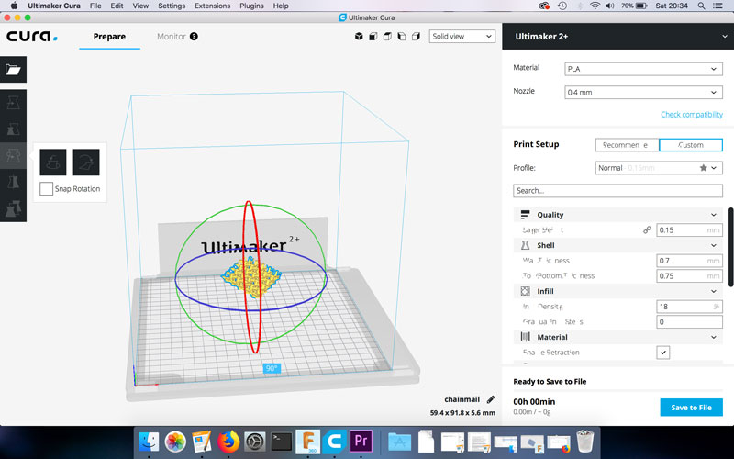Open the Plugins menu
734x459 pixels.
point(251,6)
